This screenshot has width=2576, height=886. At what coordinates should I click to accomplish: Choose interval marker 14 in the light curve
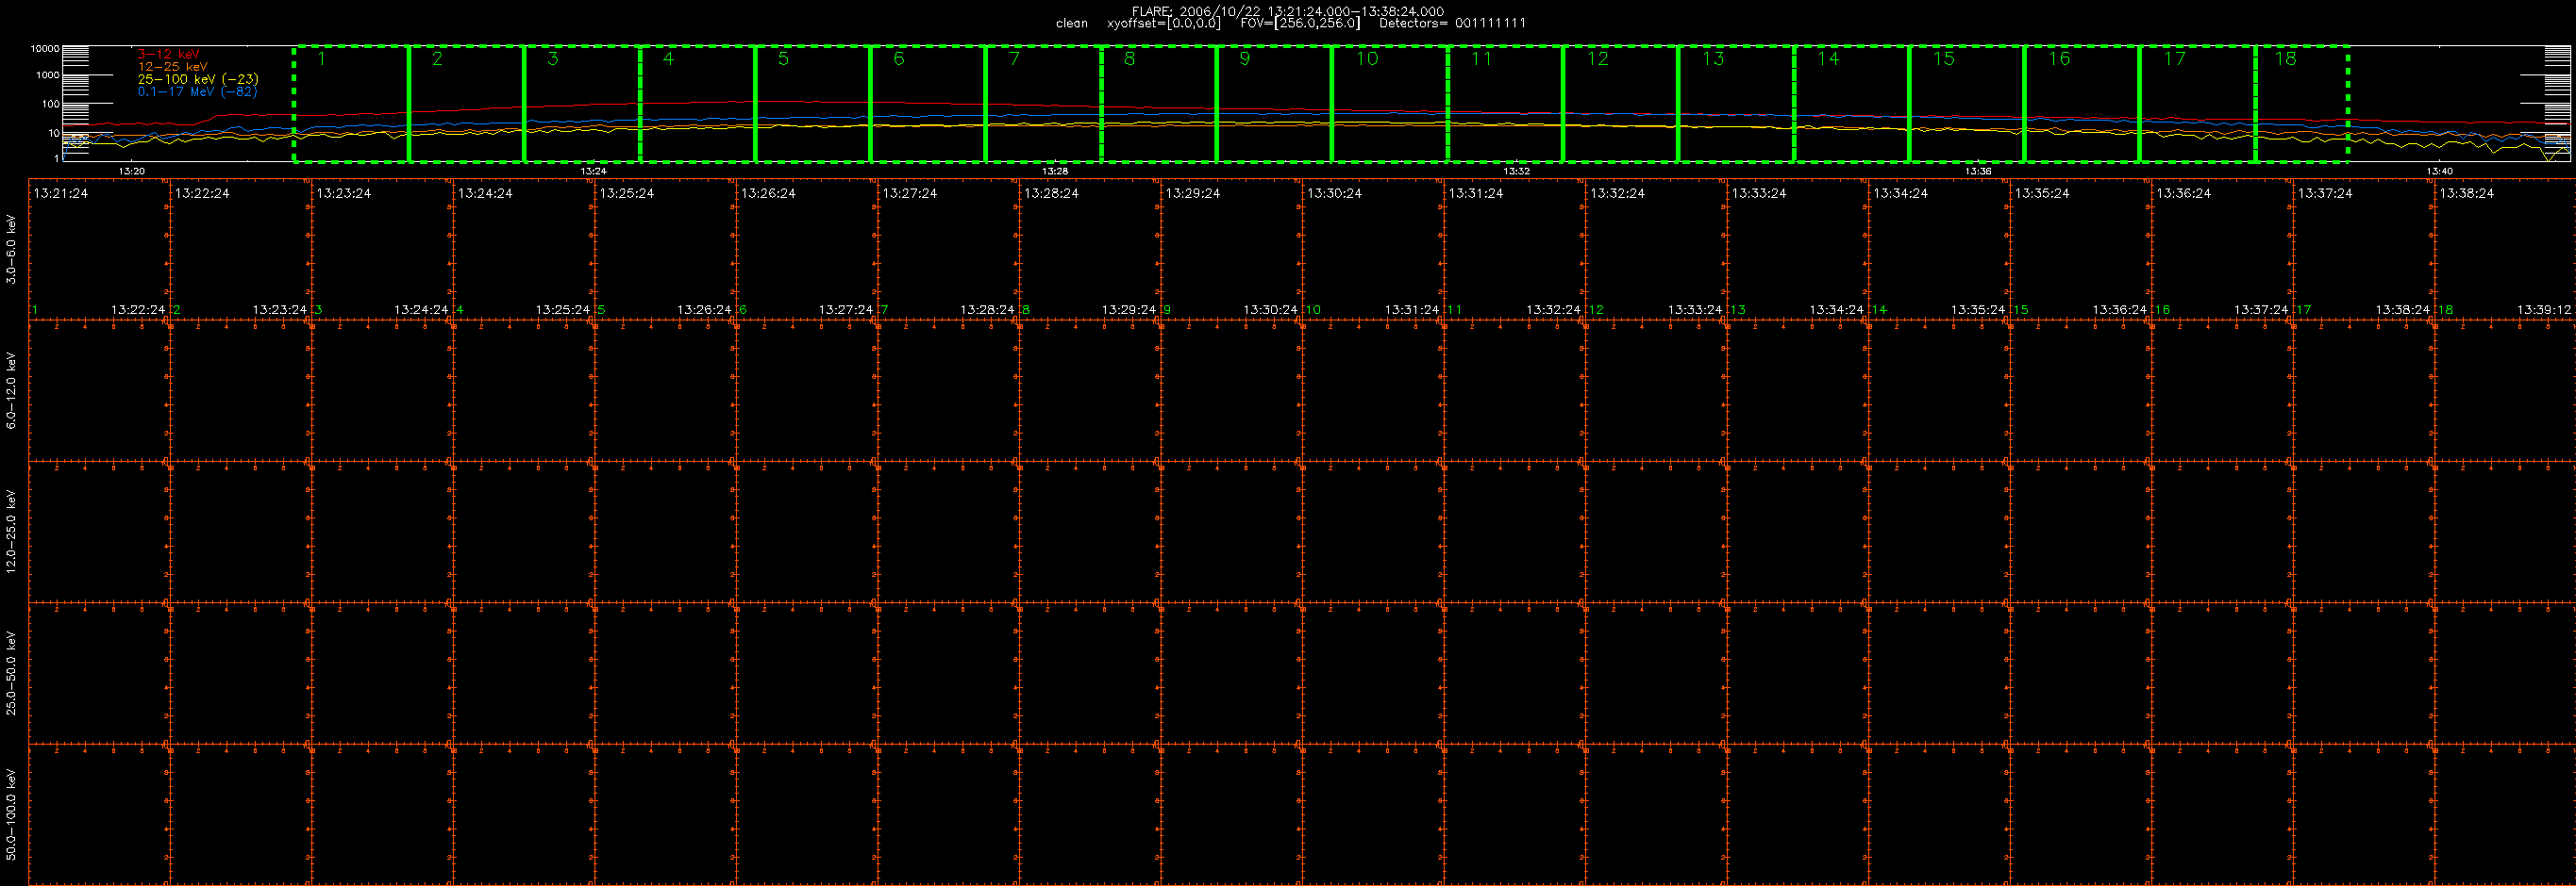(x=1827, y=59)
